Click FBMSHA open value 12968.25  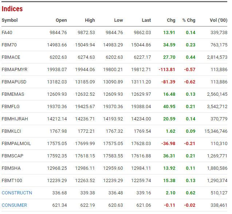pos(57,168)
